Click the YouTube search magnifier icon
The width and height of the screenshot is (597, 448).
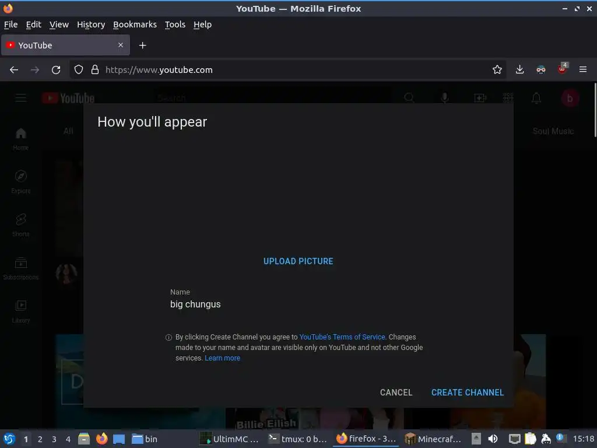click(x=409, y=98)
